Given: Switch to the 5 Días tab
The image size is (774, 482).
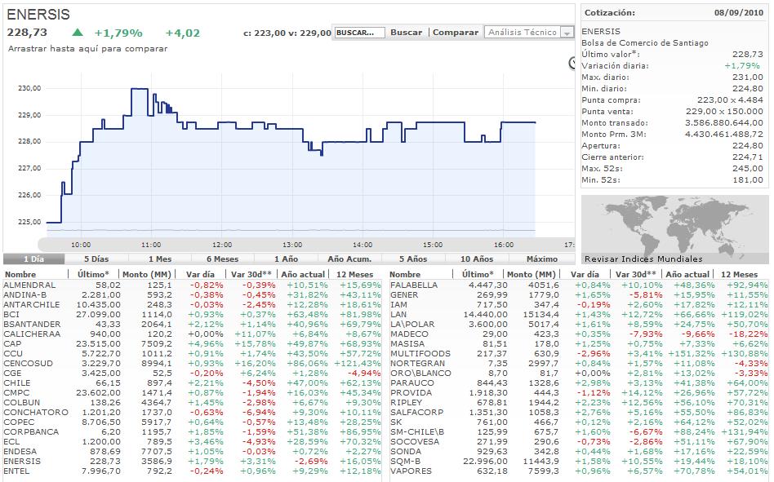Looking at the screenshot, I should (x=96, y=259).
